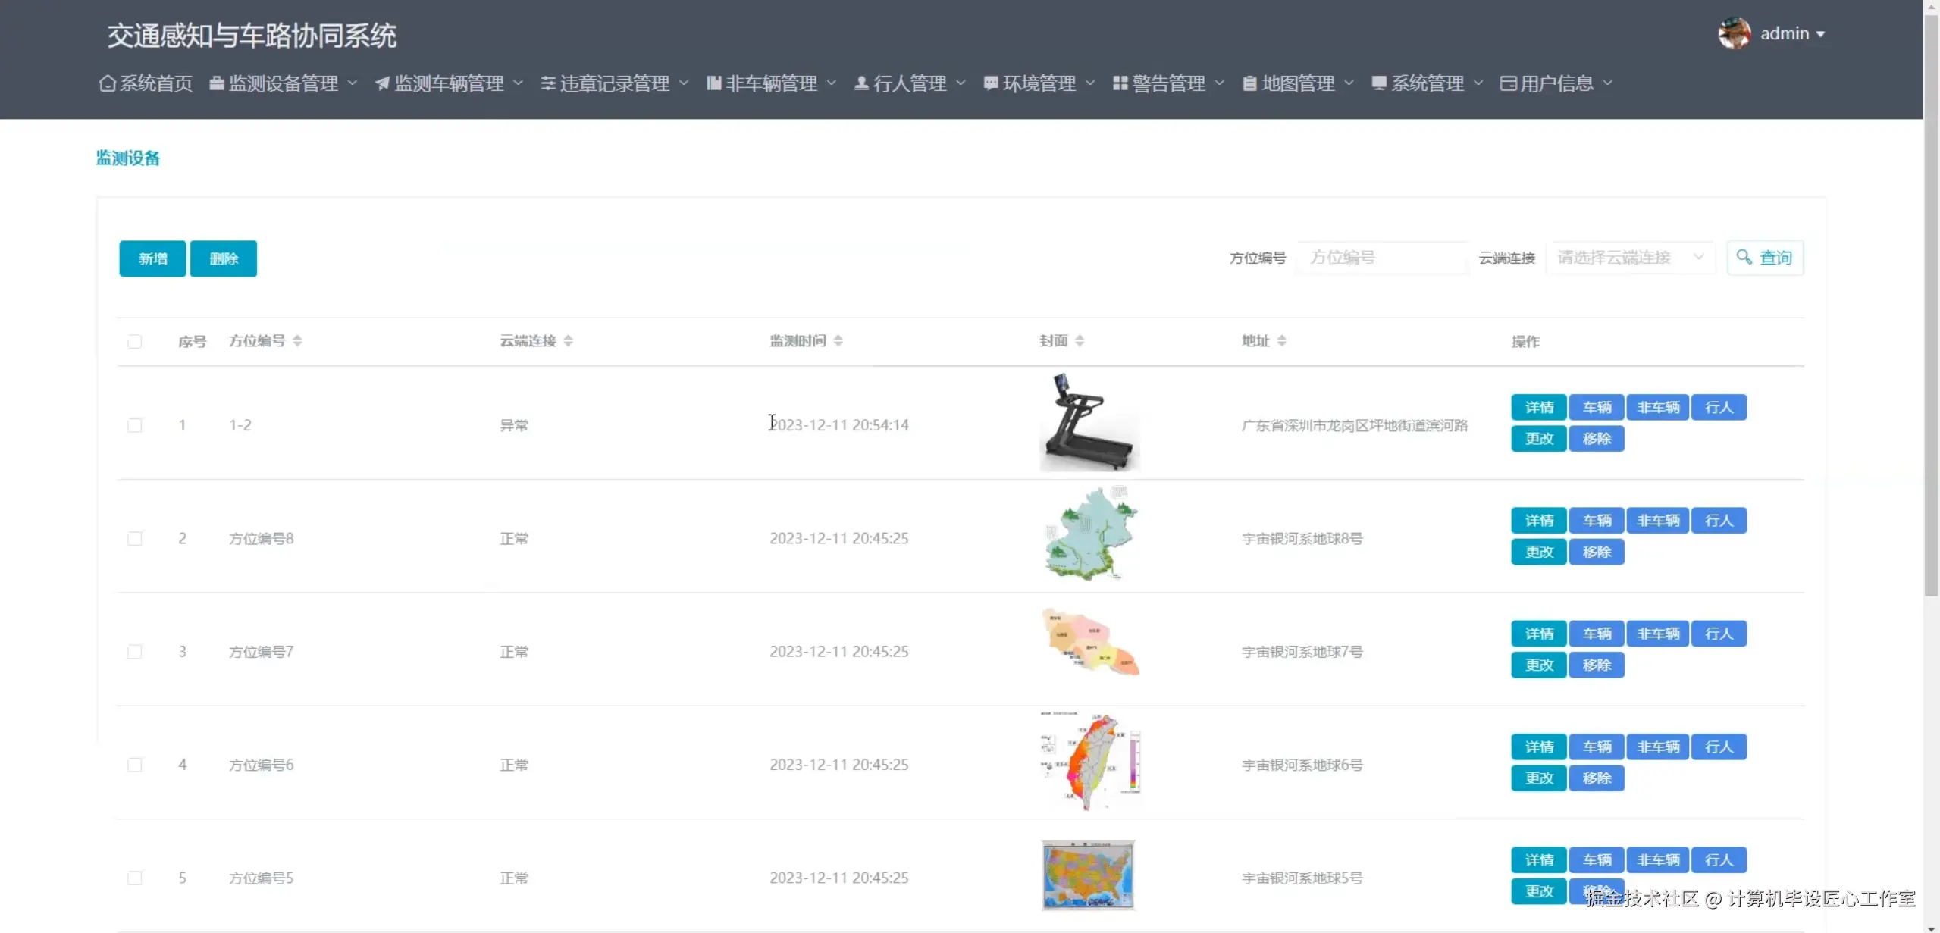1940x933 pixels.
Task: Click the 新增 button
Action: coord(152,258)
